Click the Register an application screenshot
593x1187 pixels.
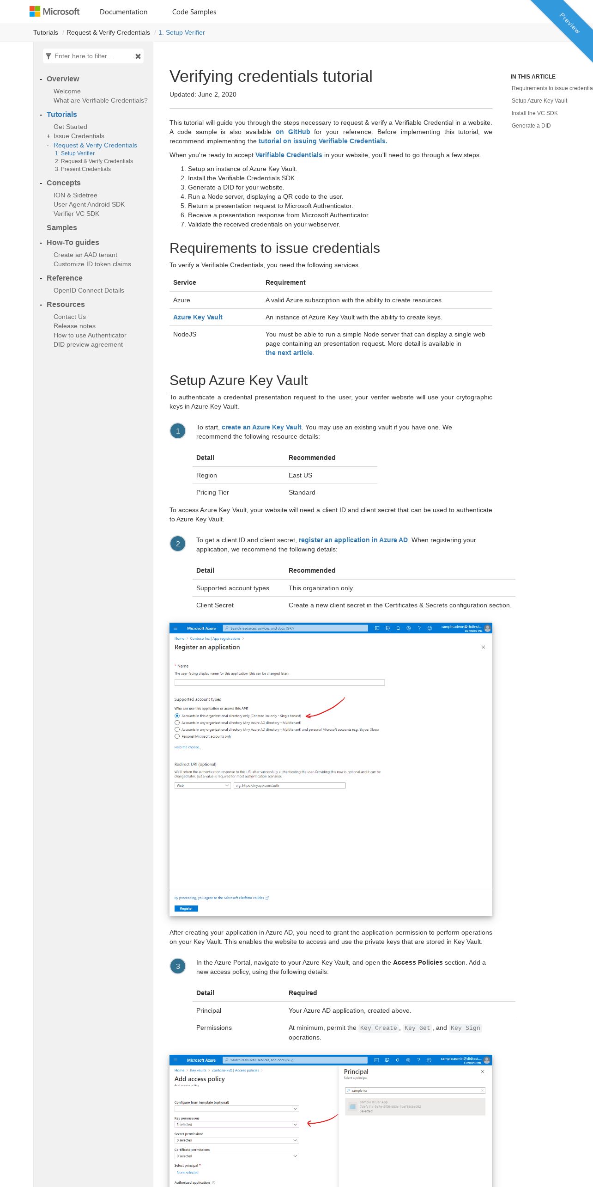pos(331,769)
